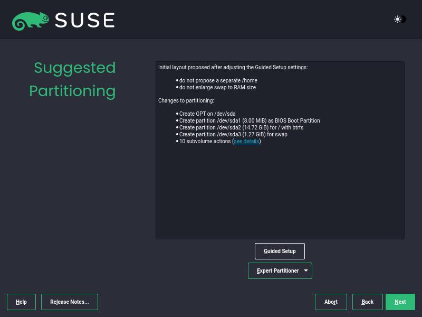
Task: Open the Help dialog
Action: (x=21, y=302)
